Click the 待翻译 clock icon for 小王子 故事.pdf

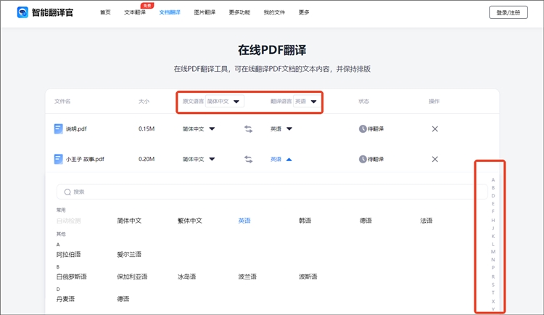click(363, 159)
